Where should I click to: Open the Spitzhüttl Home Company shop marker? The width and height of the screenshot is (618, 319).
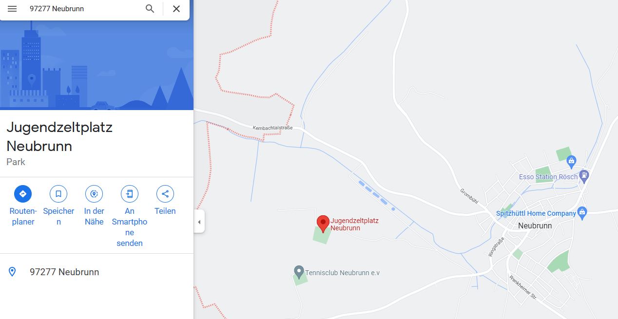582,212
